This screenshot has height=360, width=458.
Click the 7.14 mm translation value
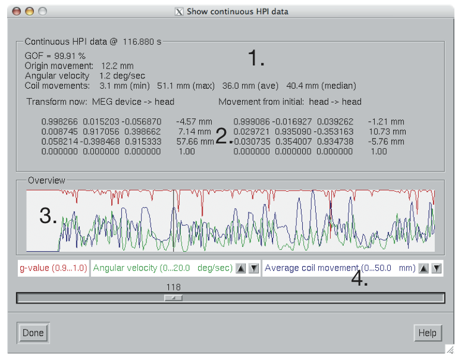click(195, 132)
